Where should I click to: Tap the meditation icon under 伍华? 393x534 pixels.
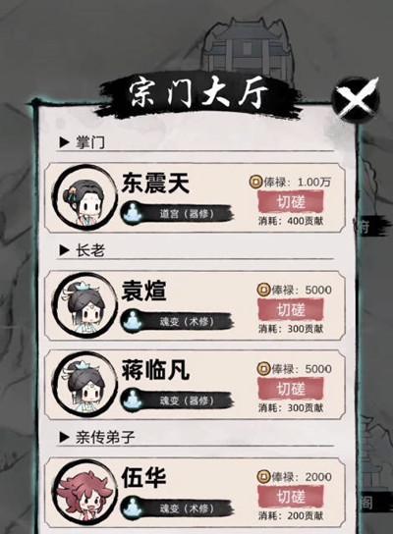pos(132,507)
